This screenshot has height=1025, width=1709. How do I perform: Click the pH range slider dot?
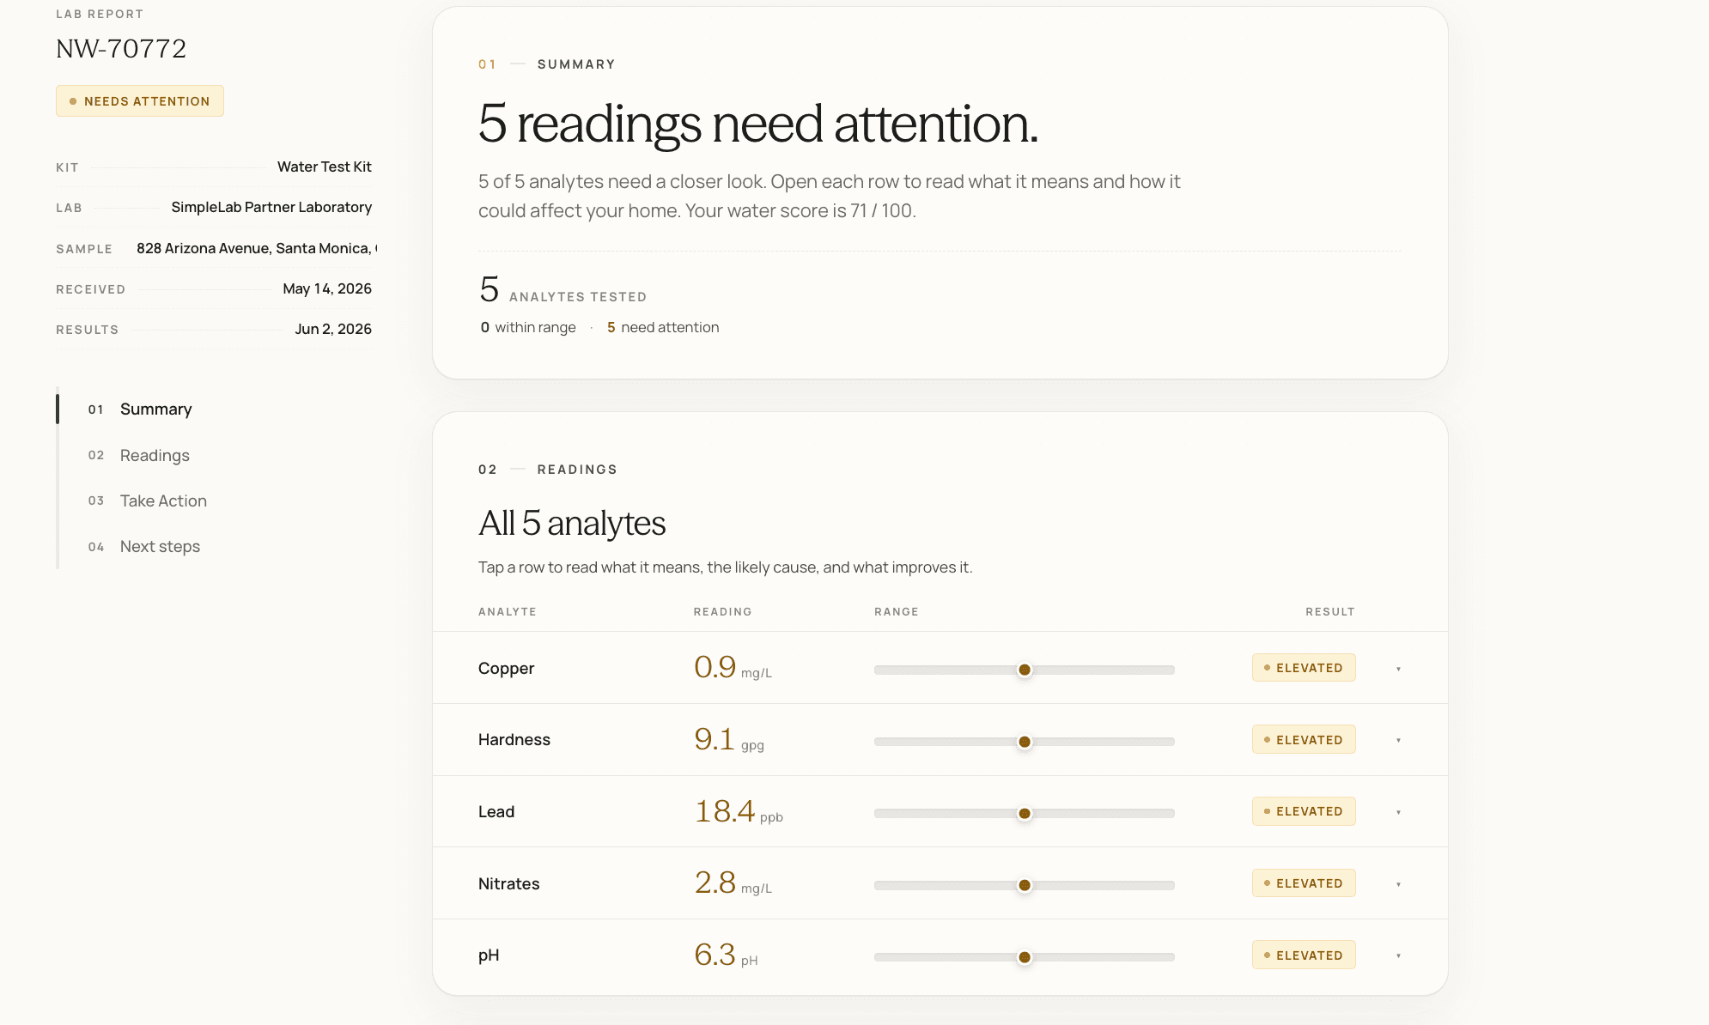click(x=1025, y=957)
